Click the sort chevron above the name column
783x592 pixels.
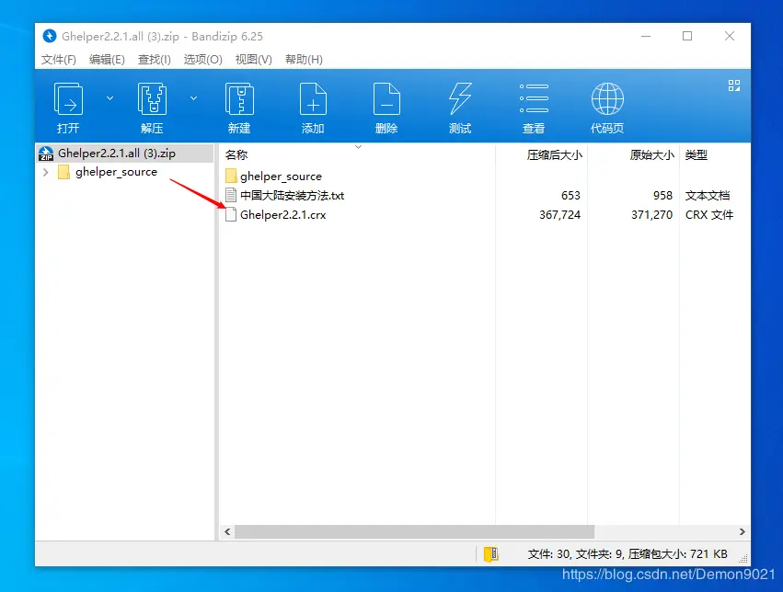pyautogui.click(x=358, y=147)
